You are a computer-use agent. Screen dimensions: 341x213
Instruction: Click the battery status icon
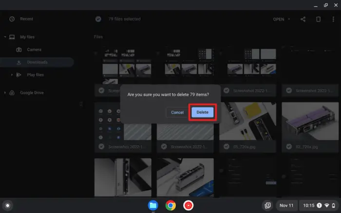click(334, 205)
